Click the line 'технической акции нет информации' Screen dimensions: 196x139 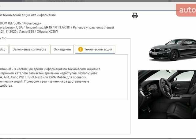tap(29, 15)
